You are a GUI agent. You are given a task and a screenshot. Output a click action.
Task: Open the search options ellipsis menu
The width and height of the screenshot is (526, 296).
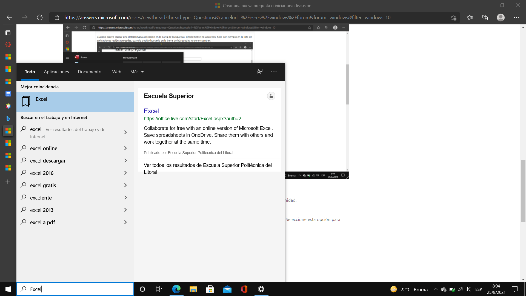pyautogui.click(x=274, y=72)
